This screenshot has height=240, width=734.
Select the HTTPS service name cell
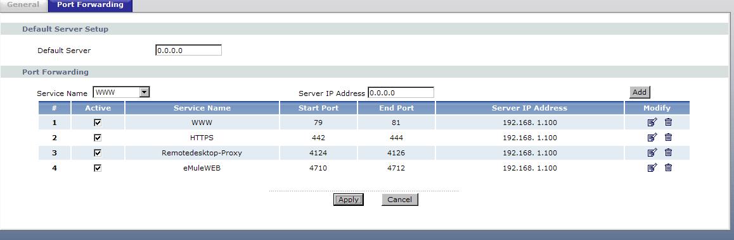[x=202, y=138]
